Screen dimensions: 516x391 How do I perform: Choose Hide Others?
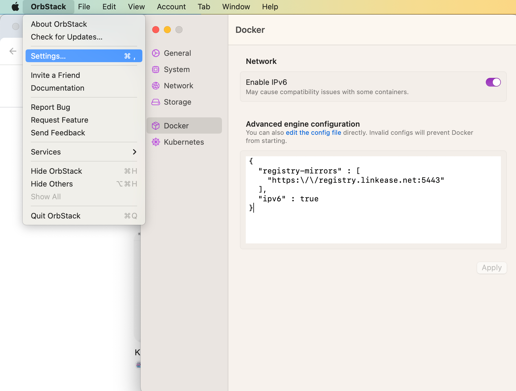[84, 184]
